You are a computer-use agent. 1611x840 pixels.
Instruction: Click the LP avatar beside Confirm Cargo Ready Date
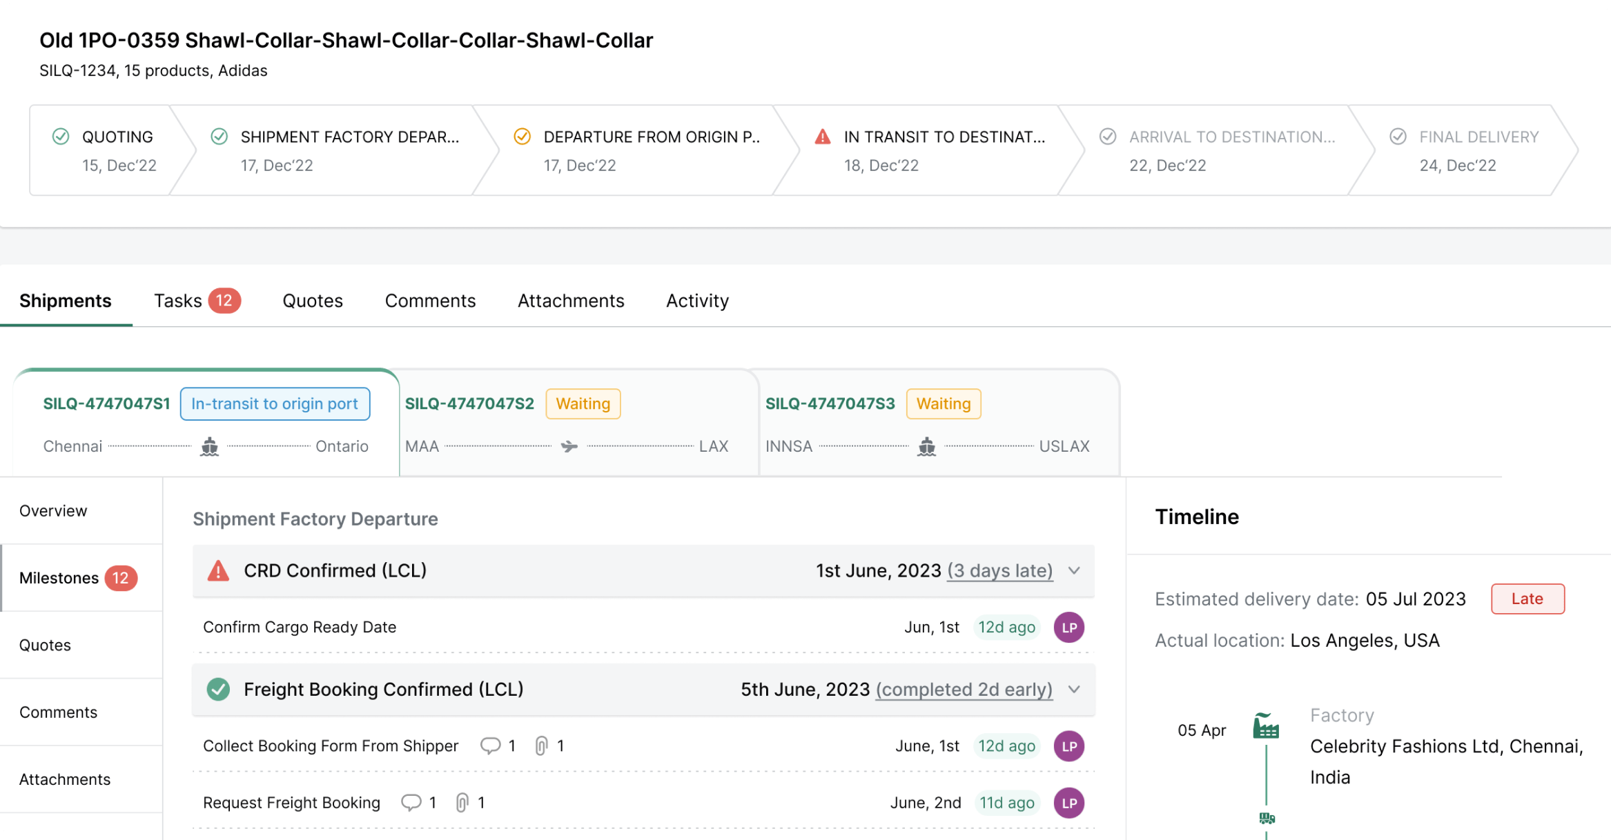click(1068, 628)
